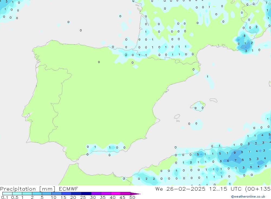Pick the 30–35 mm purple legend swatch
The height and width of the screenshot is (199, 271).
[x=96, y=194]
